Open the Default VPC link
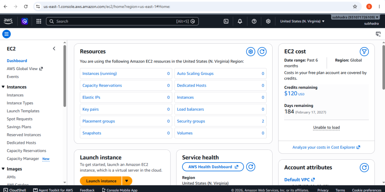This screenshot has width=385, height=192. pos(300,180)
